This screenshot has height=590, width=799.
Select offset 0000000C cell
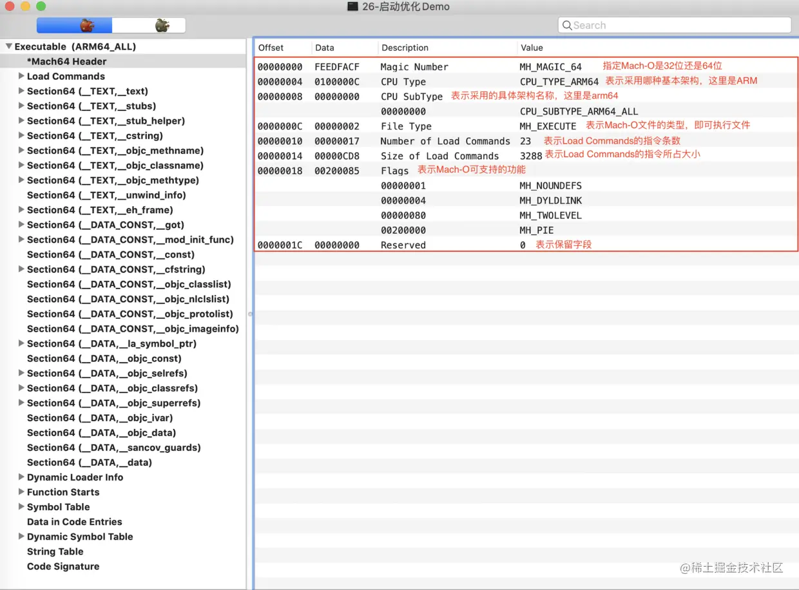pos(280,126)
